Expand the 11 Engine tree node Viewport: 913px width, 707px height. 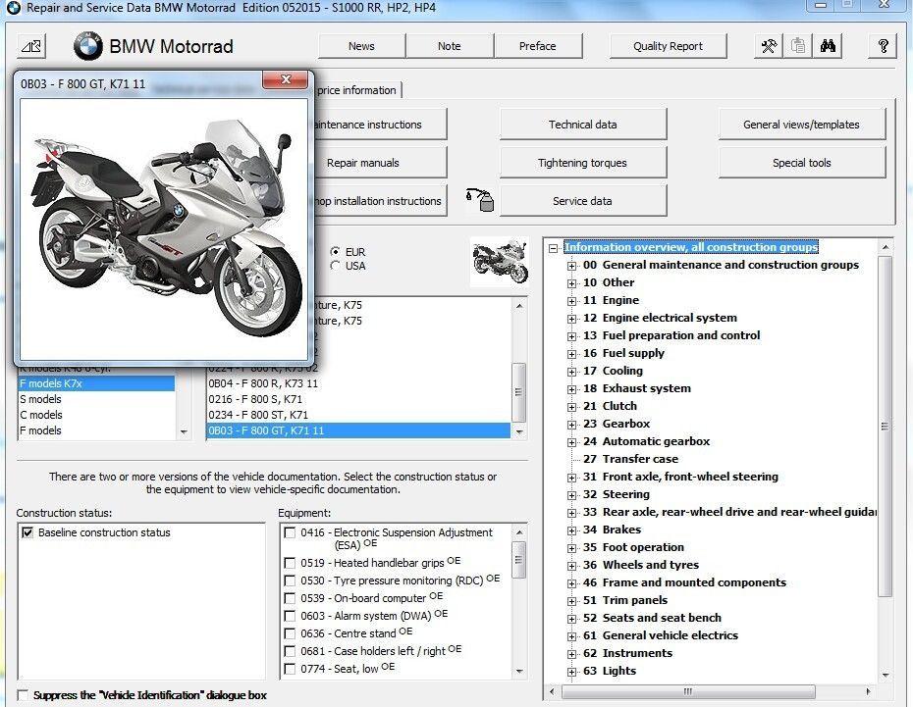pos(571,301)
